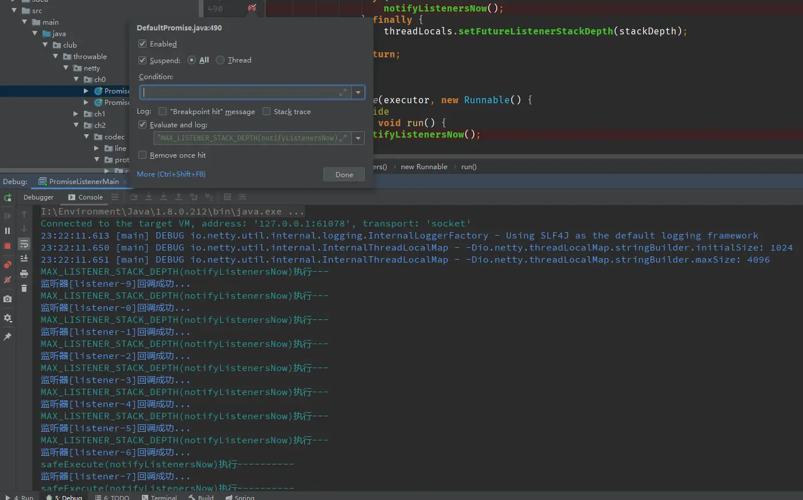Open More breakpoint settings link
803x500 pixels.
[x=171, y=174]
